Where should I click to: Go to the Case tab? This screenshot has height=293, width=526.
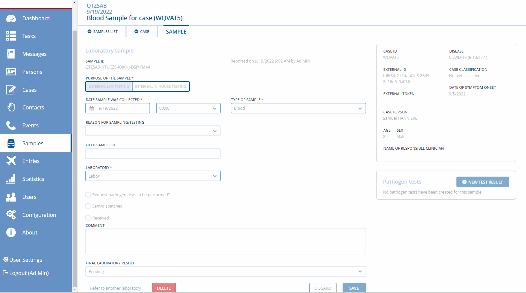(142, 32)
